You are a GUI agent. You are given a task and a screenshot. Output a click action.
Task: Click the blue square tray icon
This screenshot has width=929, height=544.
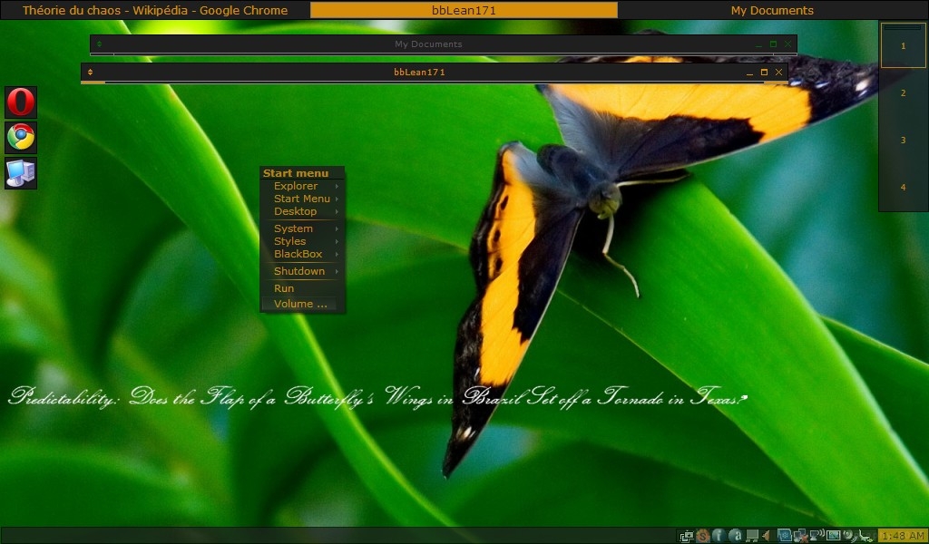point(785,536)
